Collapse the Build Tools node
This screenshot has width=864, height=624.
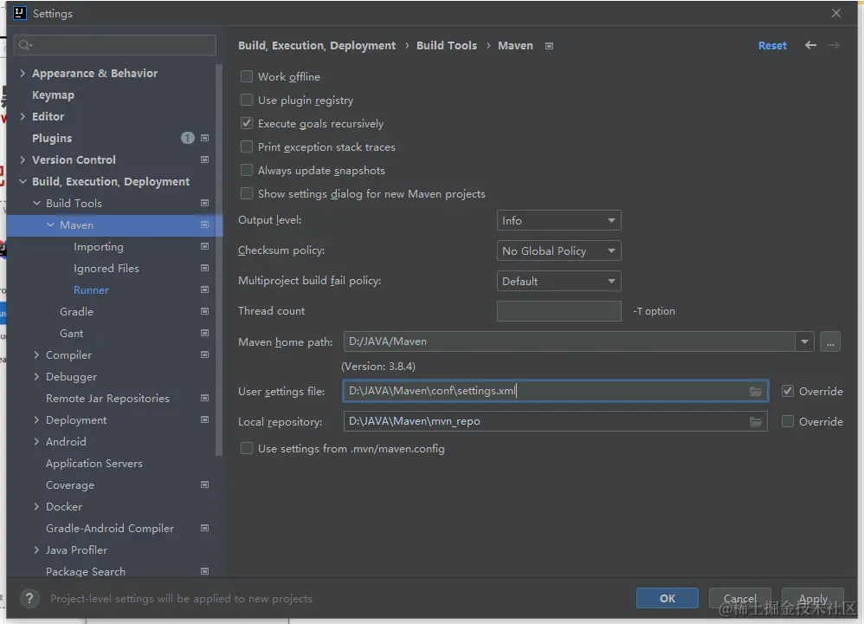36,203
